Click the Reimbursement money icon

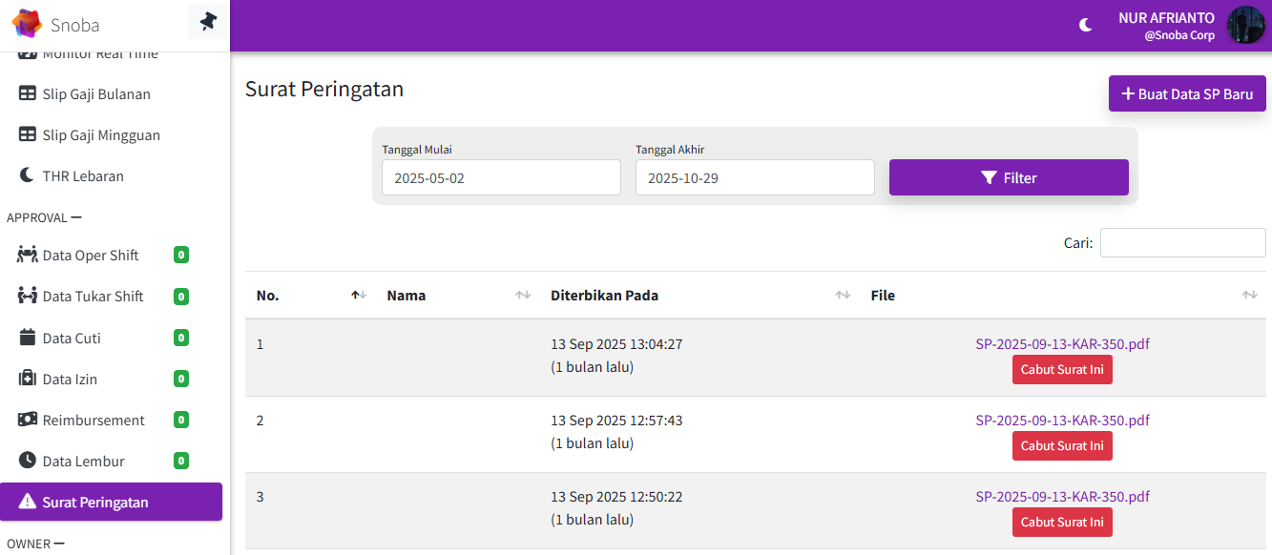[x=27, y=420]
